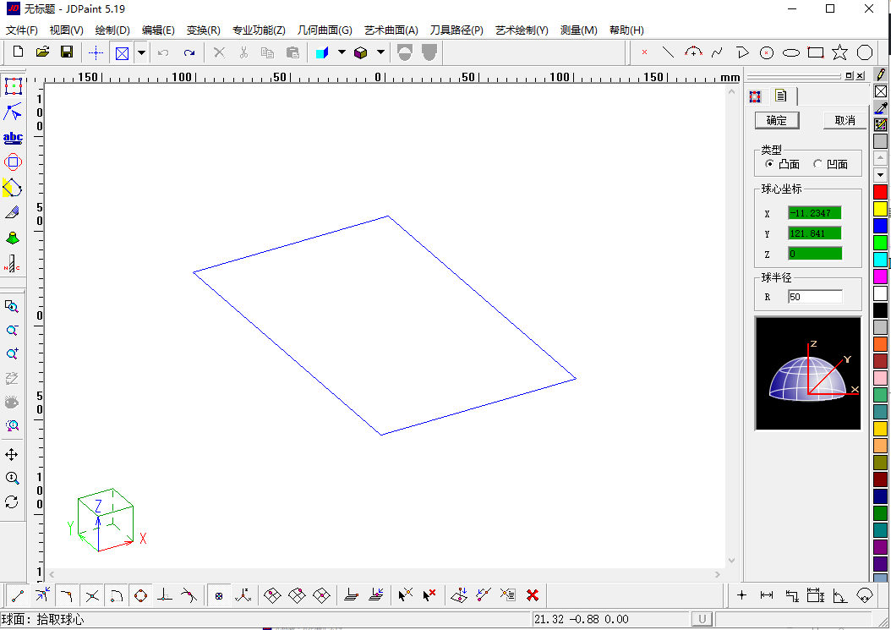This screenshot has width=891, height=630.
Task: Click the hemisphere preview thumbnail
Action: pos(807,374)
